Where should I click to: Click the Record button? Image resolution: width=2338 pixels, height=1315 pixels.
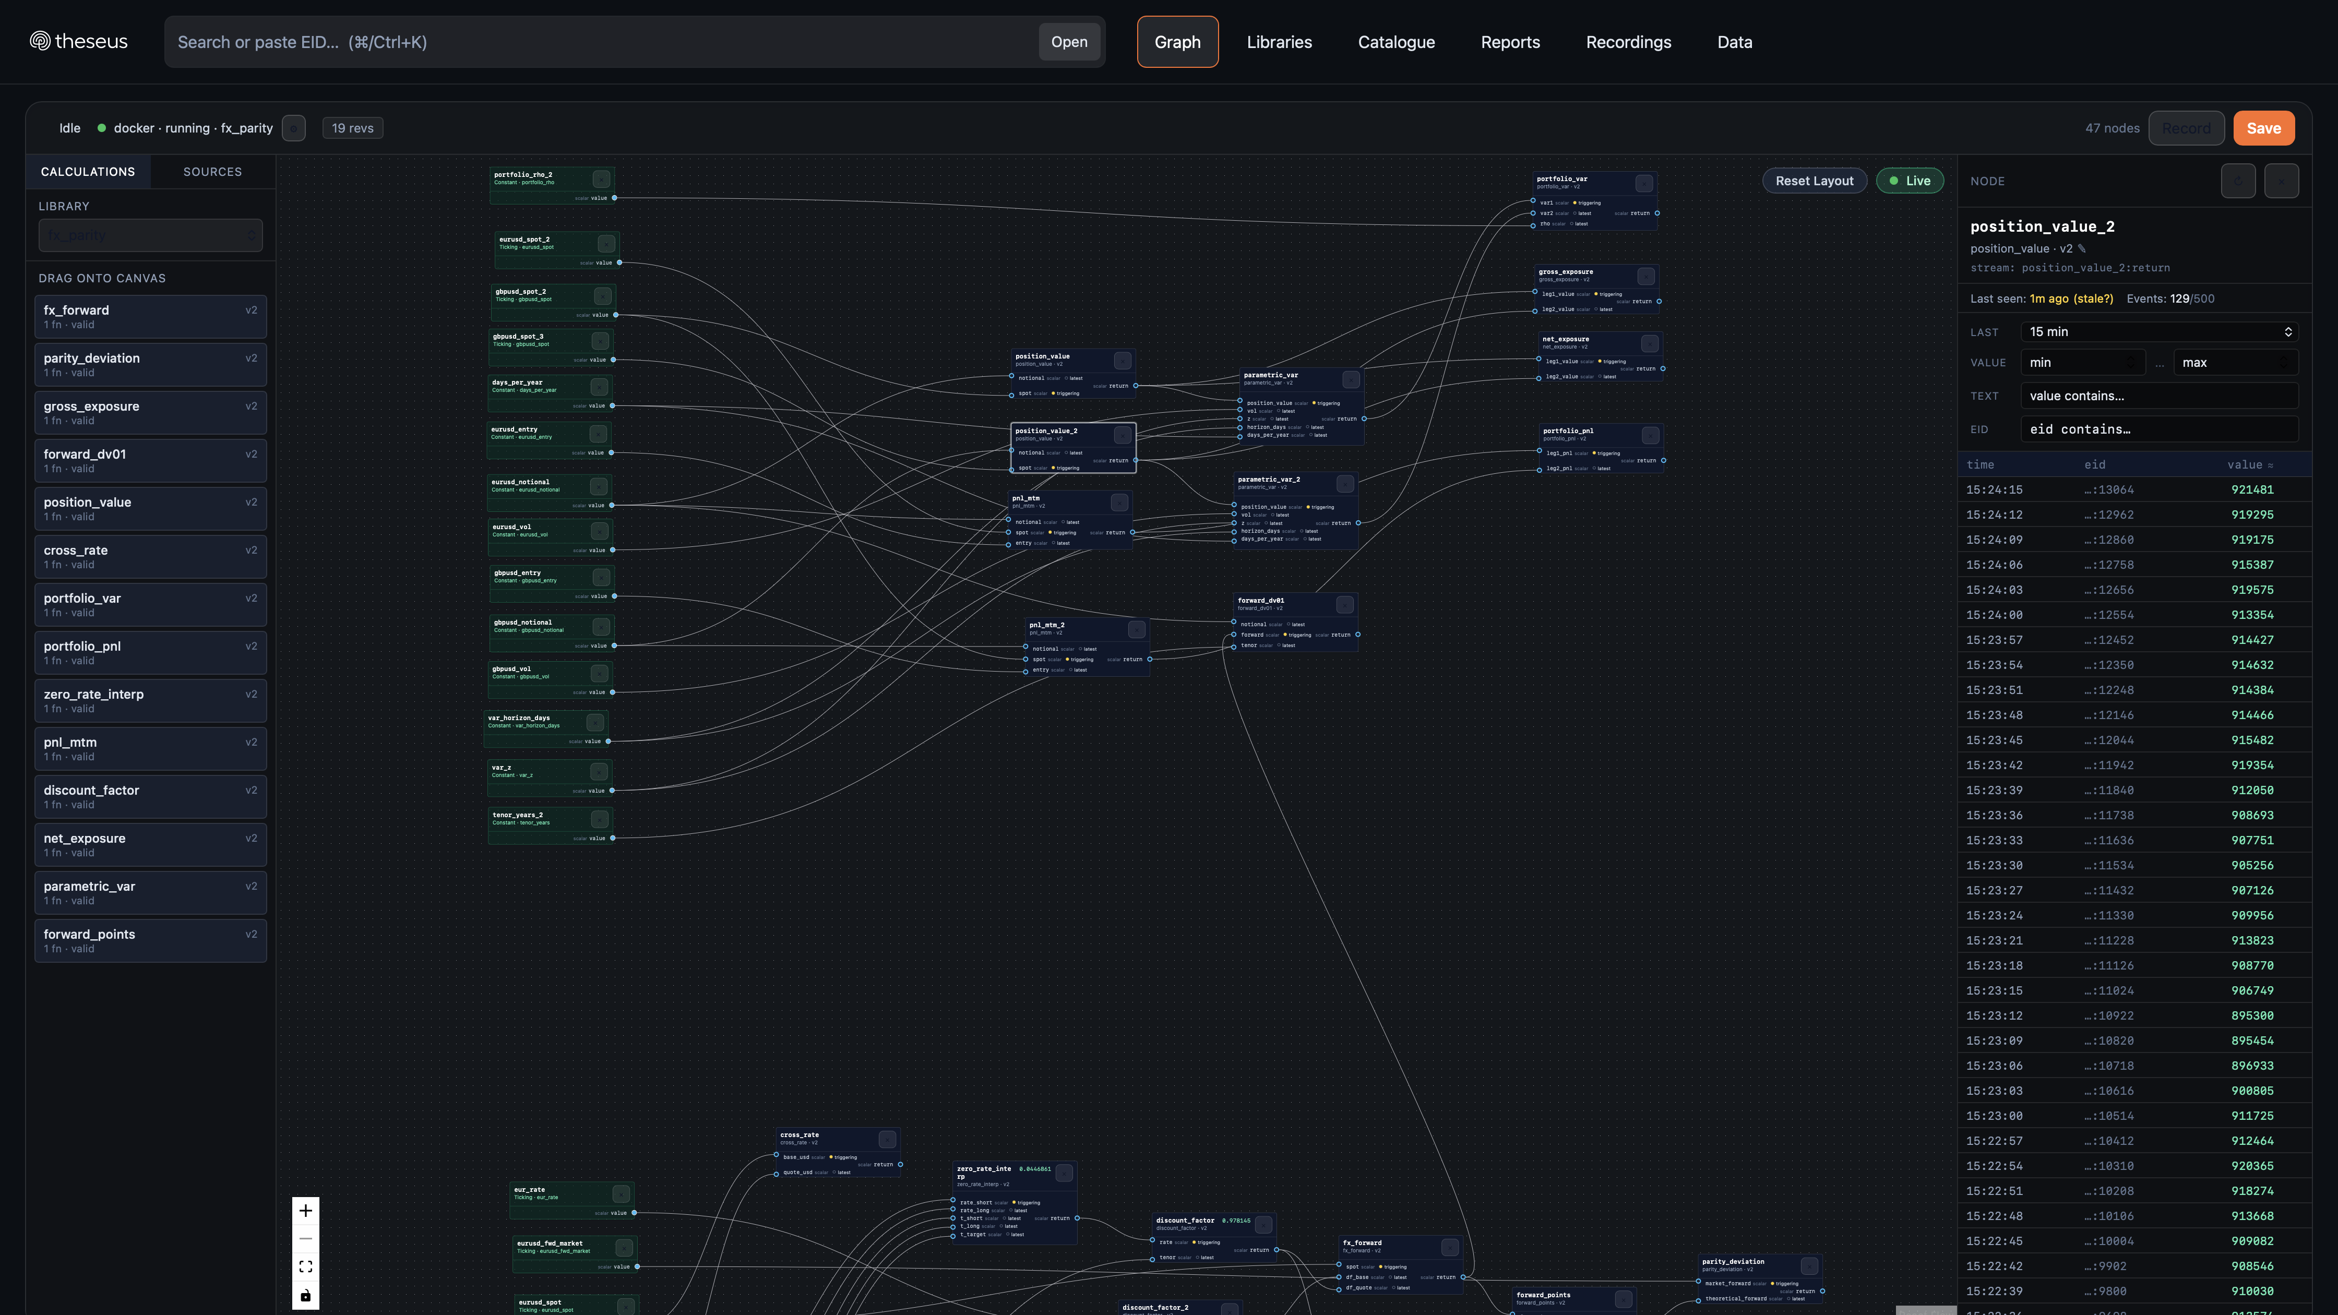(2186, 128)
